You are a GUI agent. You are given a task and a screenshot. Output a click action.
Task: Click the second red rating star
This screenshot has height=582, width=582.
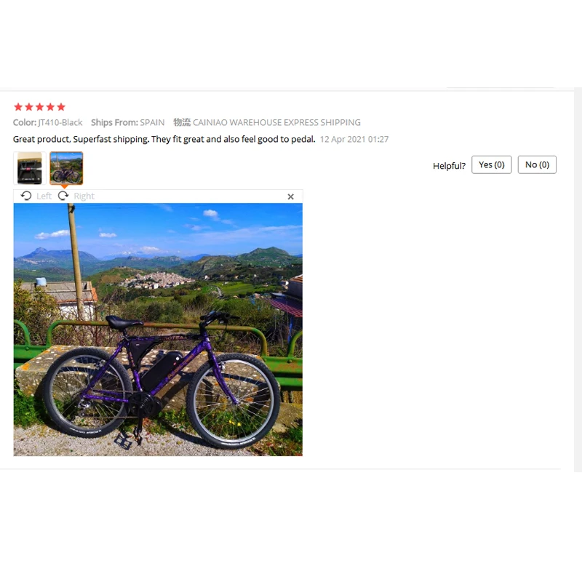pyautogui.click(x=29, y=107)
